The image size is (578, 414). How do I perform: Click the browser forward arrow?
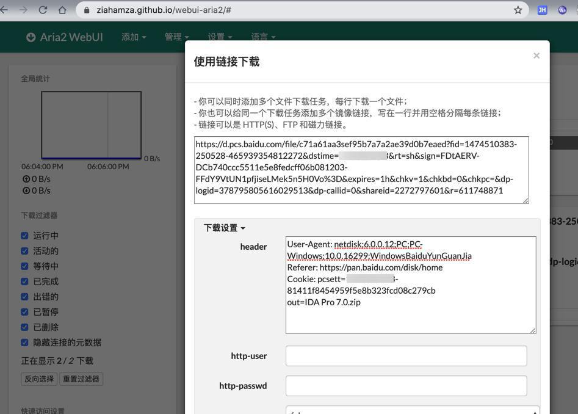pos(23,10)
